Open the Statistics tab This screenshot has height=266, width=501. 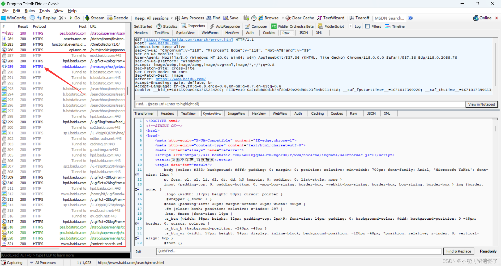pos(167,26)
